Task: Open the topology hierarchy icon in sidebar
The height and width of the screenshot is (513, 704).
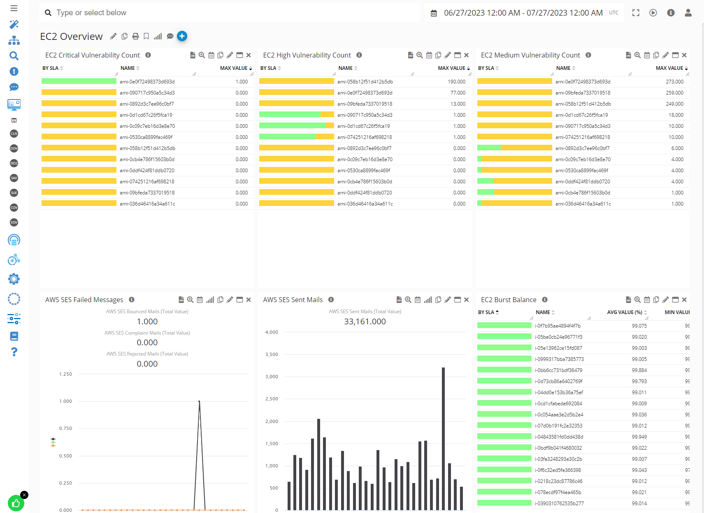Action: click(x=14, y=40)
